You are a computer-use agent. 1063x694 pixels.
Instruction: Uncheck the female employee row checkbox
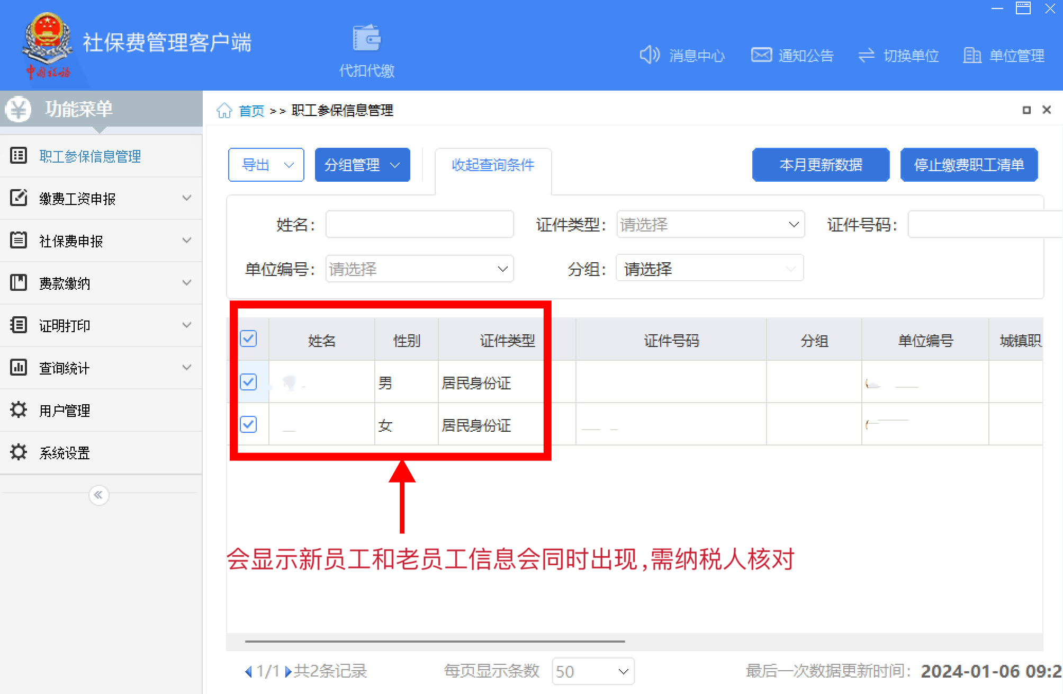248,424
